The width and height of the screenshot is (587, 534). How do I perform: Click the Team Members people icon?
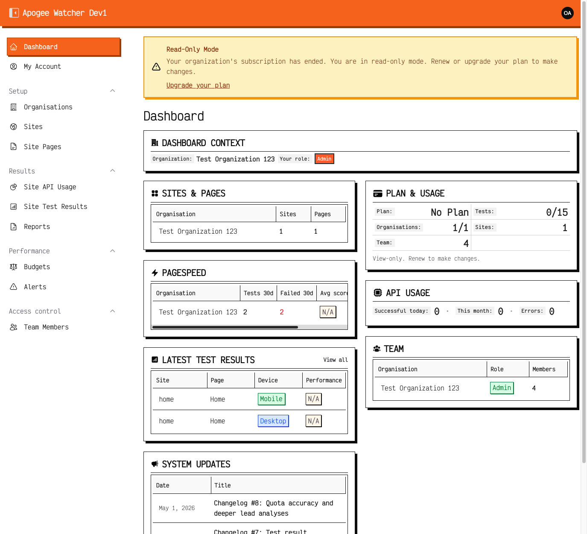tap(14, 327)
